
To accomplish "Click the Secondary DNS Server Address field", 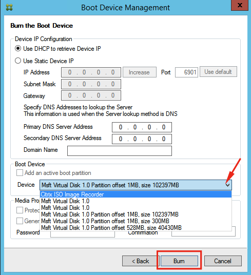I will (x=142, y=139).
